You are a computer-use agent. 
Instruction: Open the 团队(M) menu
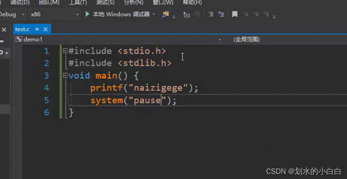pyautogui.click(x=49, y=3)
